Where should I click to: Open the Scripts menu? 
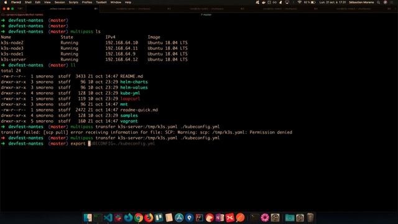73,2
